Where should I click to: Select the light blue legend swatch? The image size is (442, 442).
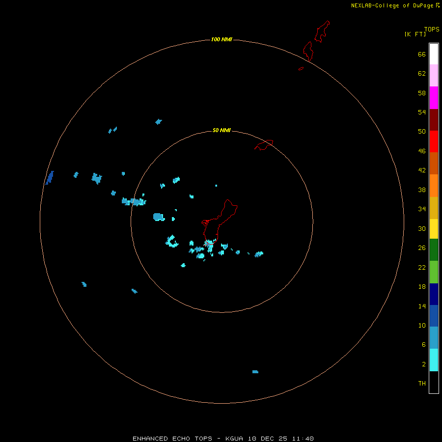point(434,338)
